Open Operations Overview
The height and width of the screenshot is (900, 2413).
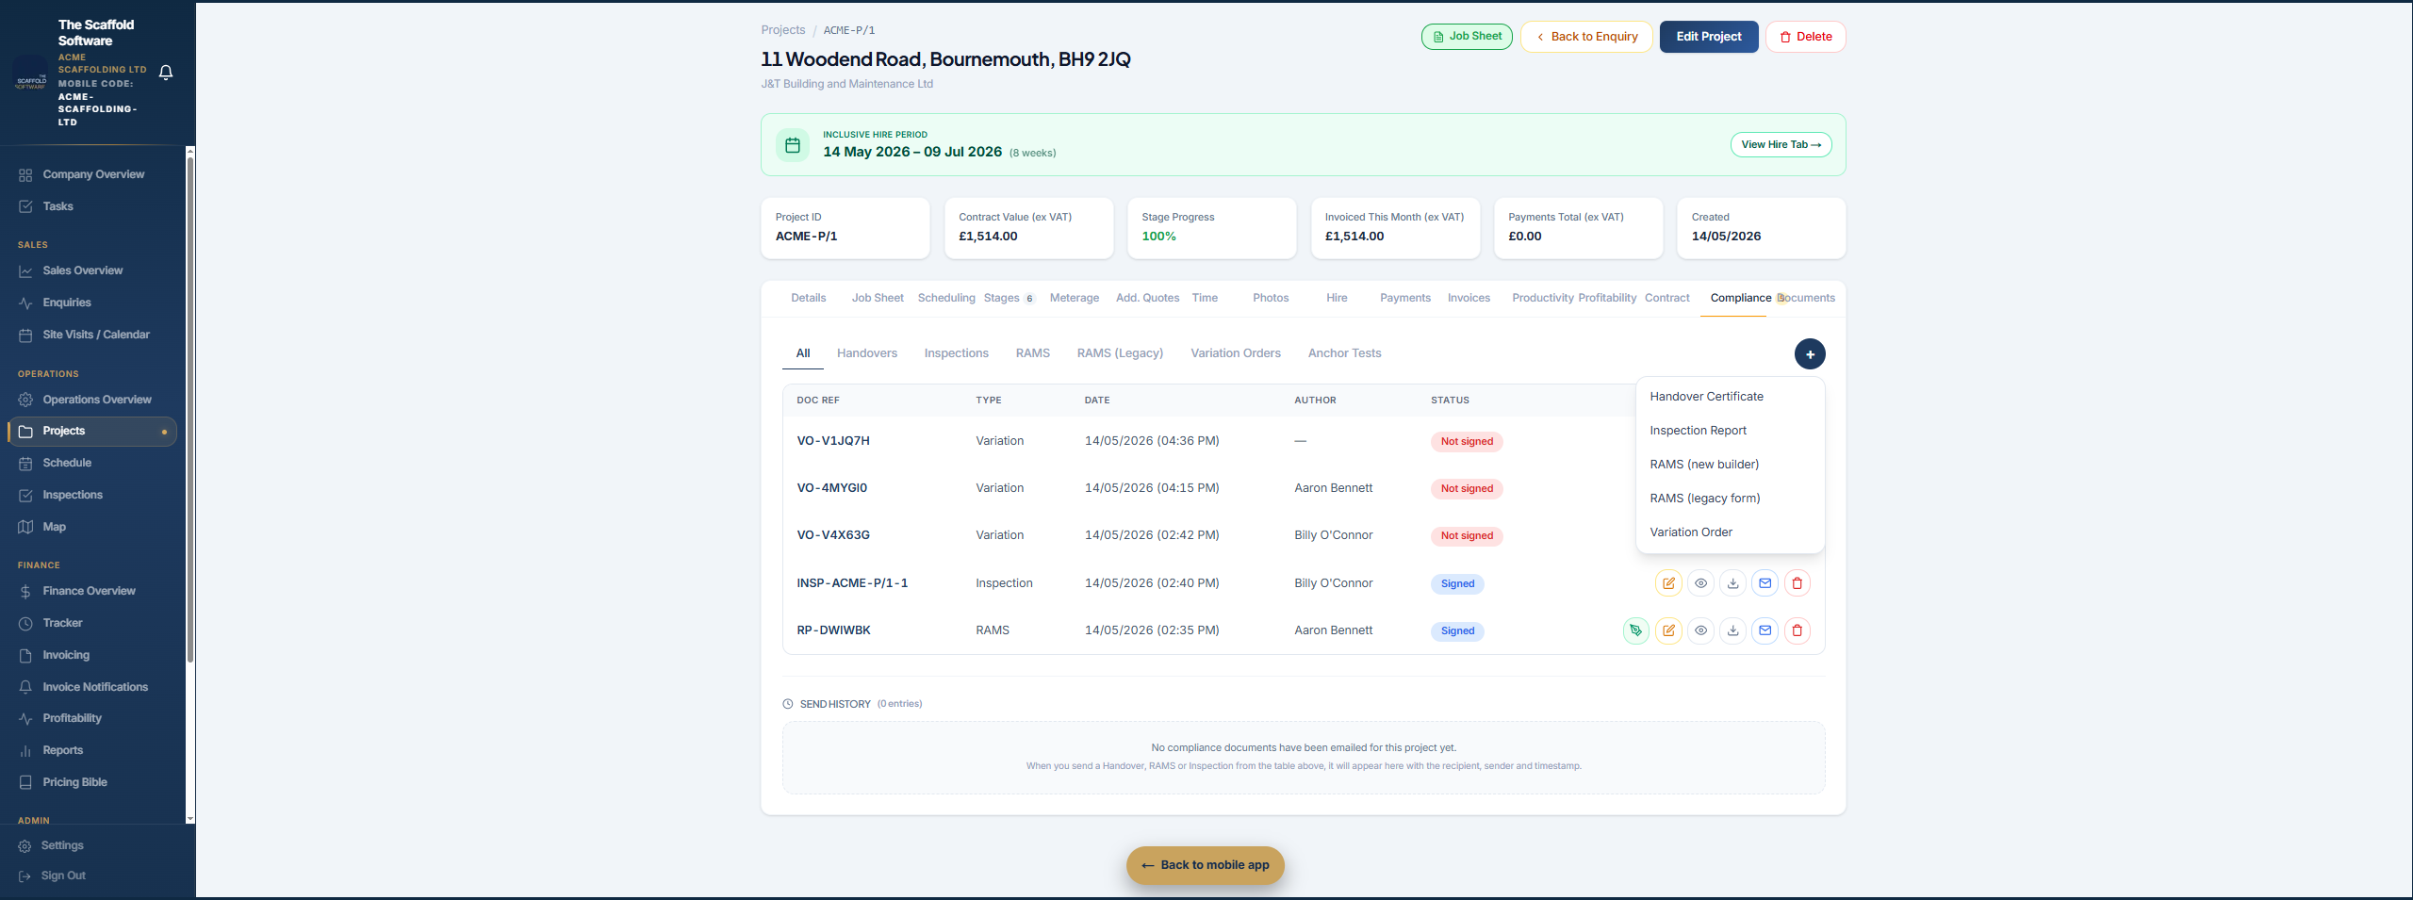coord(92,400)
